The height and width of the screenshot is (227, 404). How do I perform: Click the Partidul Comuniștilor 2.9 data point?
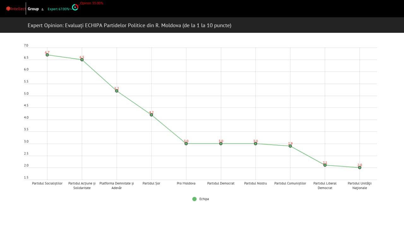pyautogui.click(x=290, y=146)
